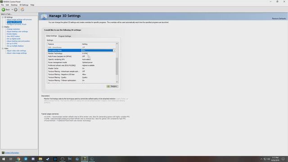Screen dimensions: 288x162
Task: Open the Help menu
Action: (x=32, y=5)
